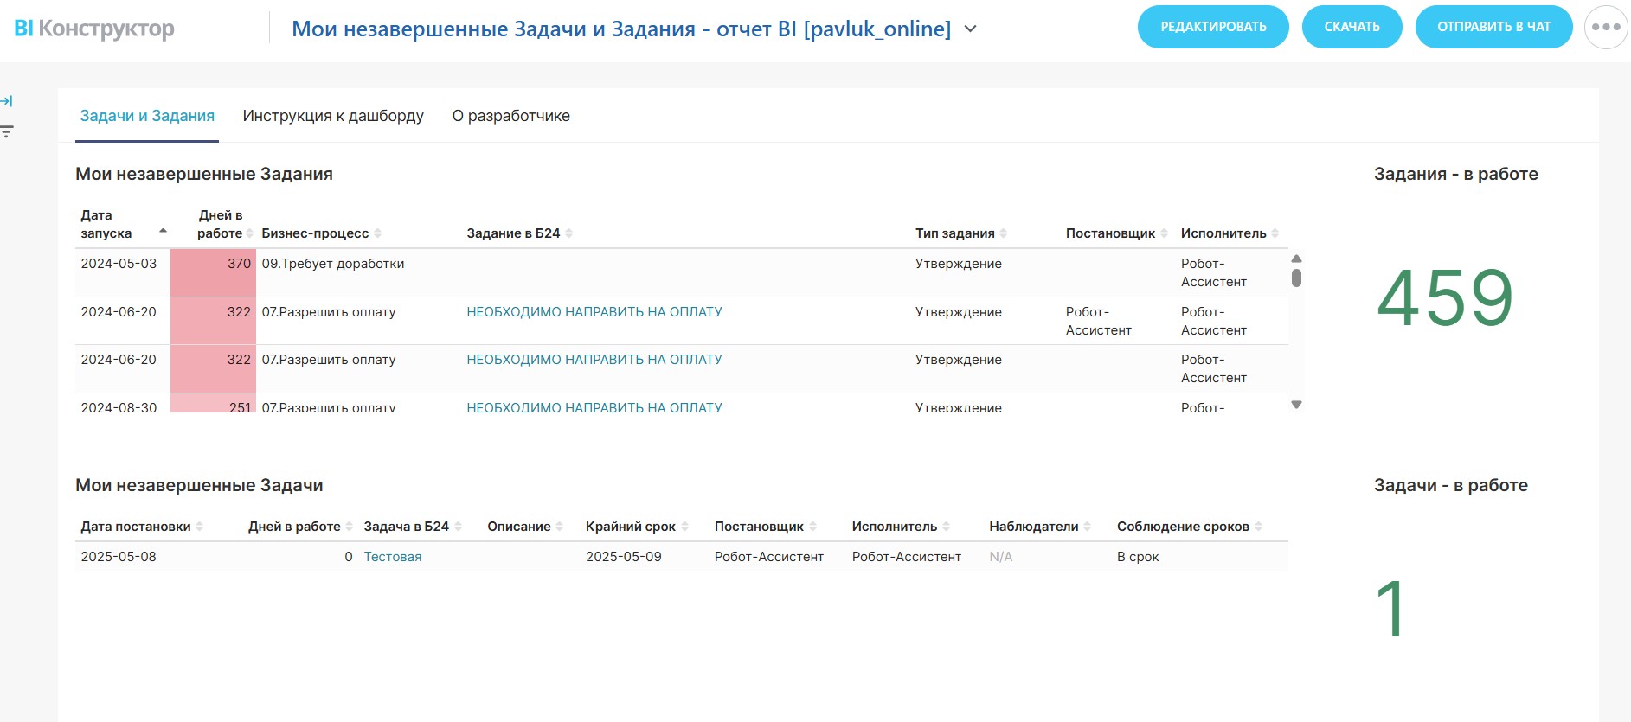This screenshot has width=1631, height=722.
Task: Sort by Задание в Б24 column
Action: tap(568, 233)
